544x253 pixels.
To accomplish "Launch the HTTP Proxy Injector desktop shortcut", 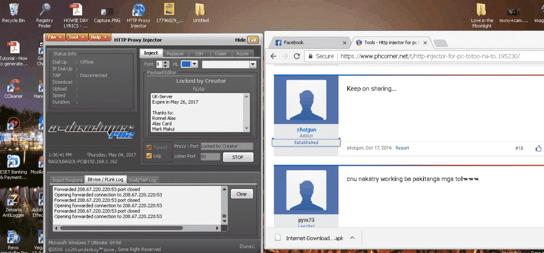I will tap(138, 15).
